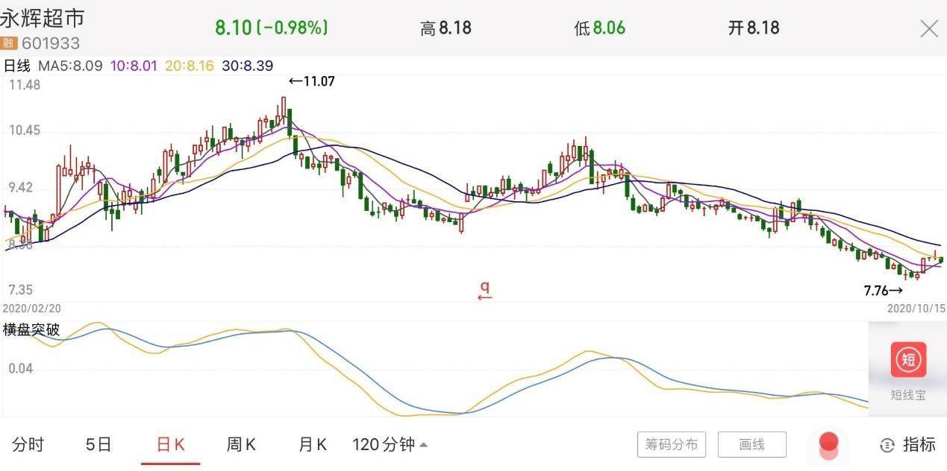The image size is (947, 471).
Task: Click the 永辉超市 stock name
Action: [x=43, y=19]
